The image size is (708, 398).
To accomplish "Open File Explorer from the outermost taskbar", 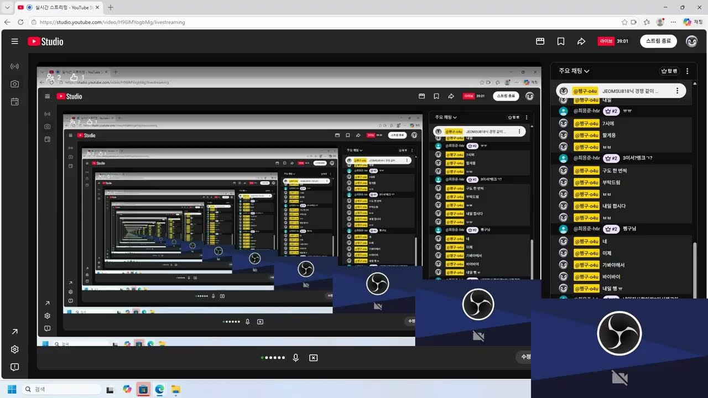I will 175,389.
